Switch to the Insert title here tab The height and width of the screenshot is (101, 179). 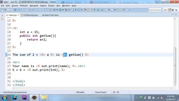pyautogui.click(x=51, y=15)
